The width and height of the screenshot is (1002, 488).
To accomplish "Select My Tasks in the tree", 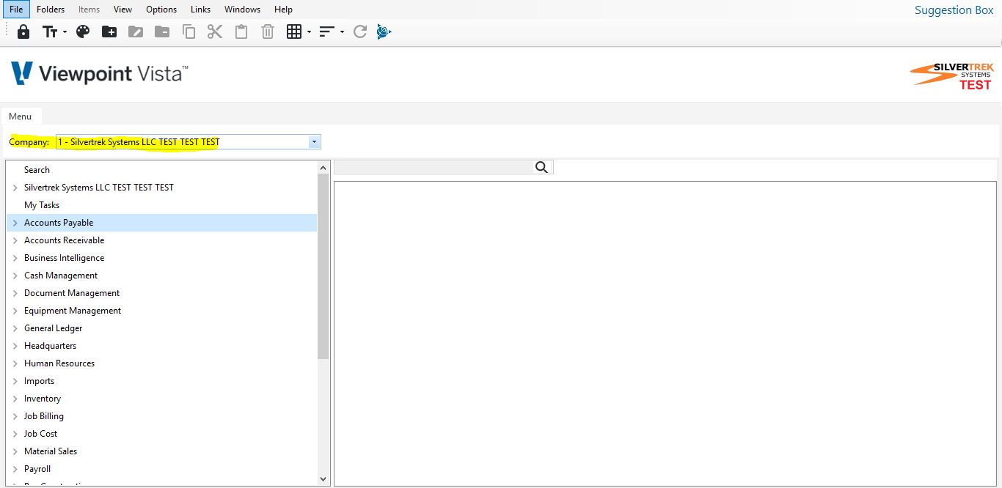I will tap(42, 205).
